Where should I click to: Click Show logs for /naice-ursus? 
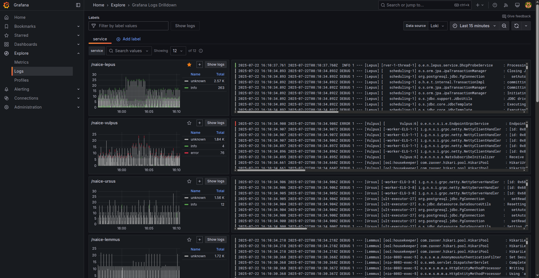(x=216, y=181)
